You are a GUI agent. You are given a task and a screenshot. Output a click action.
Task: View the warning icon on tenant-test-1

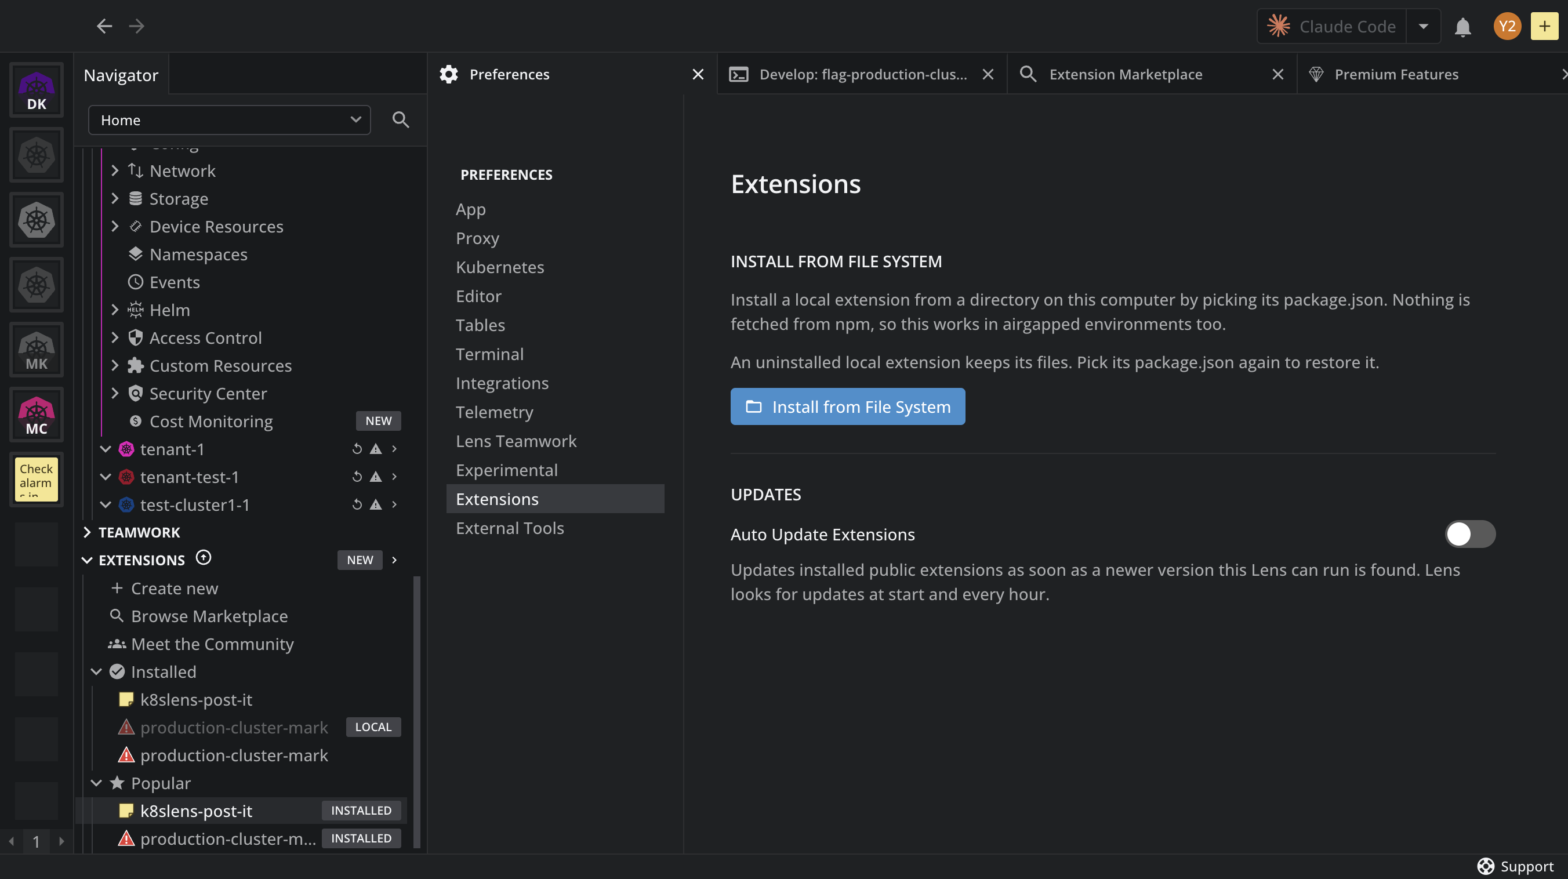pos(376,477)
